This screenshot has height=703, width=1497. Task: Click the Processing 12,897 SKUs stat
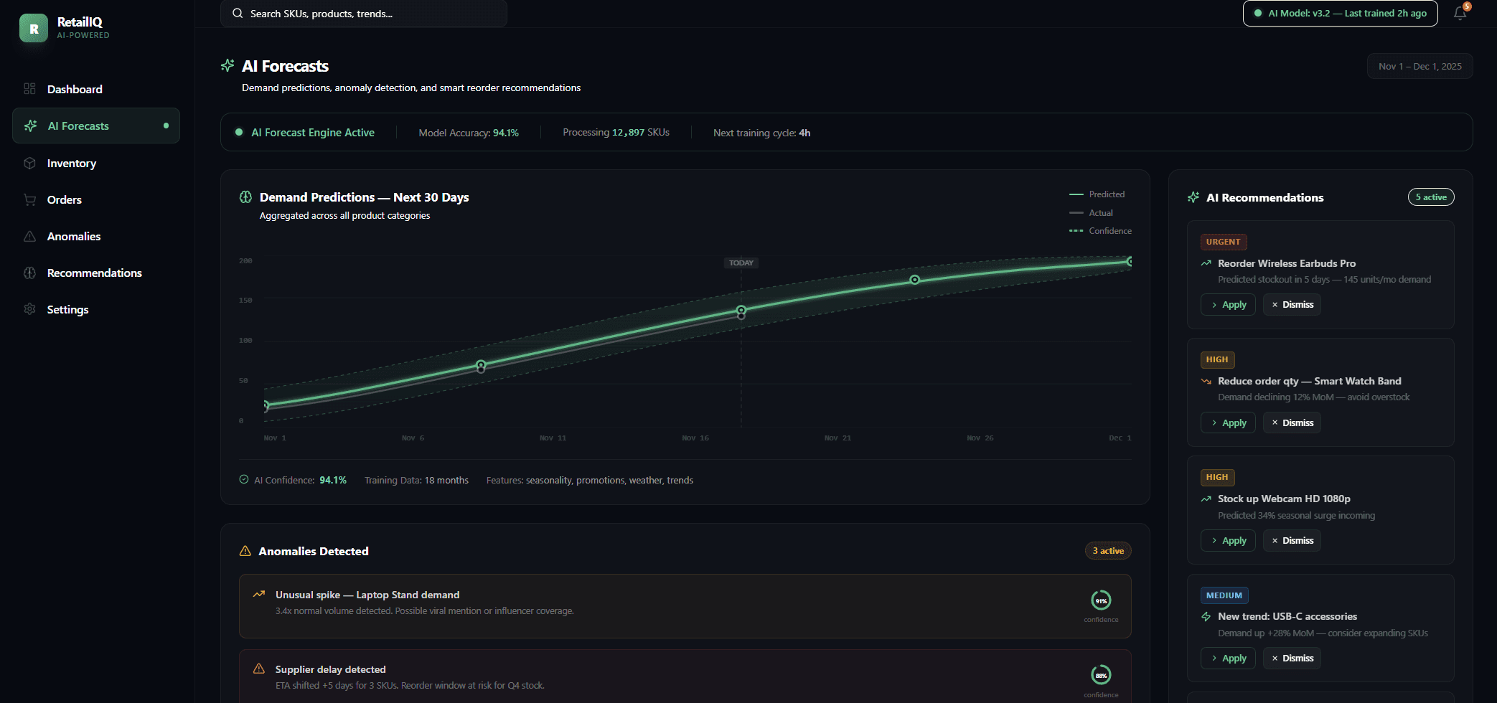[616, 133]
